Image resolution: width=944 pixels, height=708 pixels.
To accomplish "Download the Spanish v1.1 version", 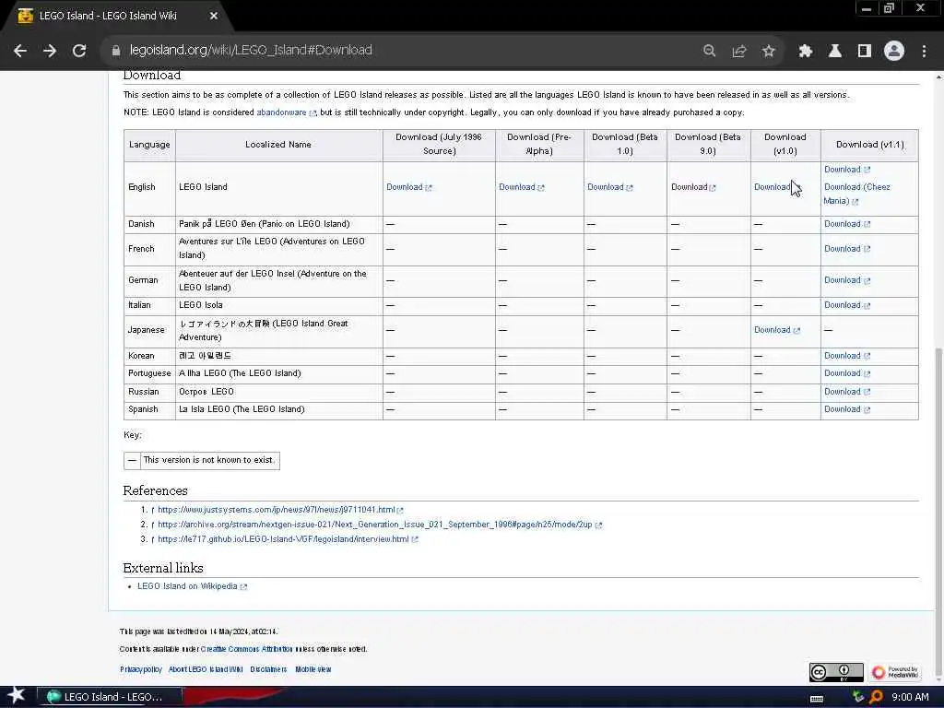I will (847, 409).
